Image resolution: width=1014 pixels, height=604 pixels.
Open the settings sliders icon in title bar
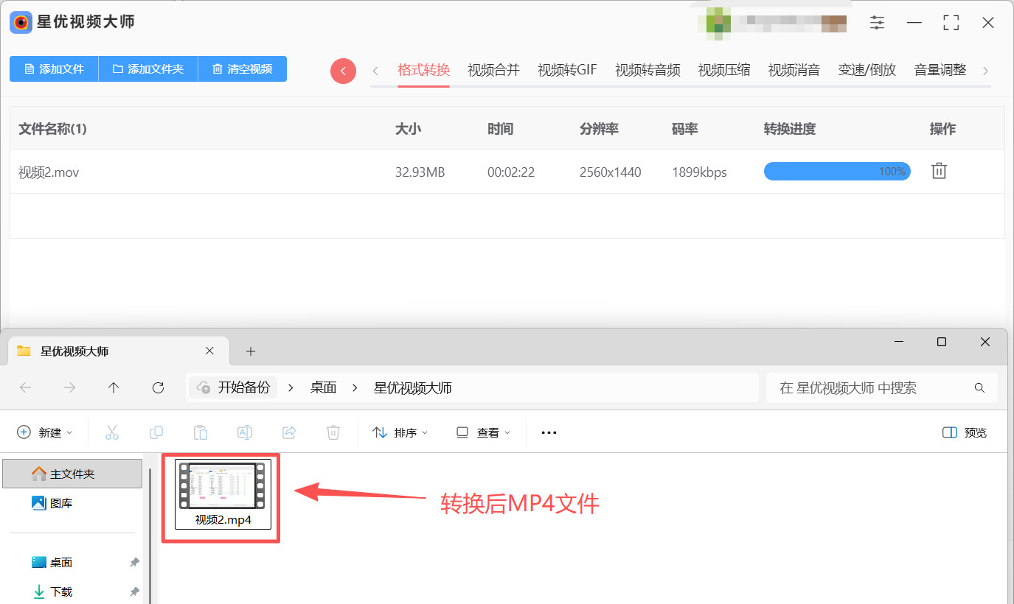point(877,22)
